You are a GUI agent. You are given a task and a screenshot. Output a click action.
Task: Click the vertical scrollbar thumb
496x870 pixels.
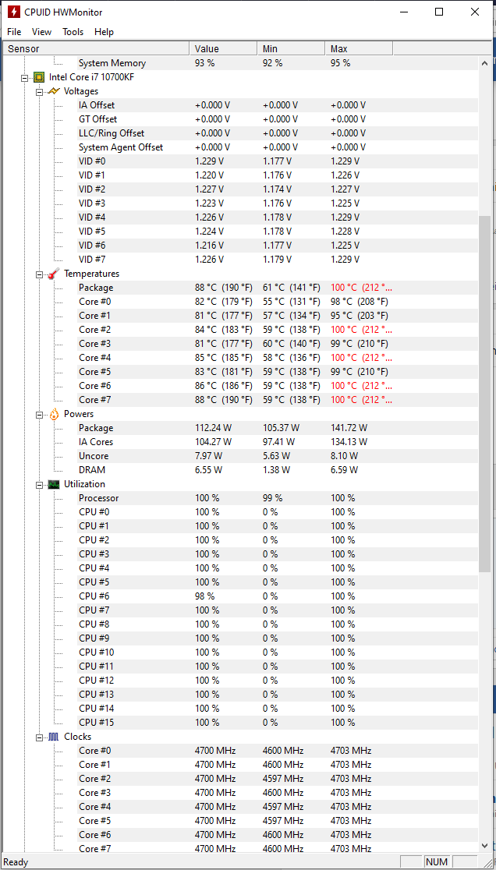(484, 395)
